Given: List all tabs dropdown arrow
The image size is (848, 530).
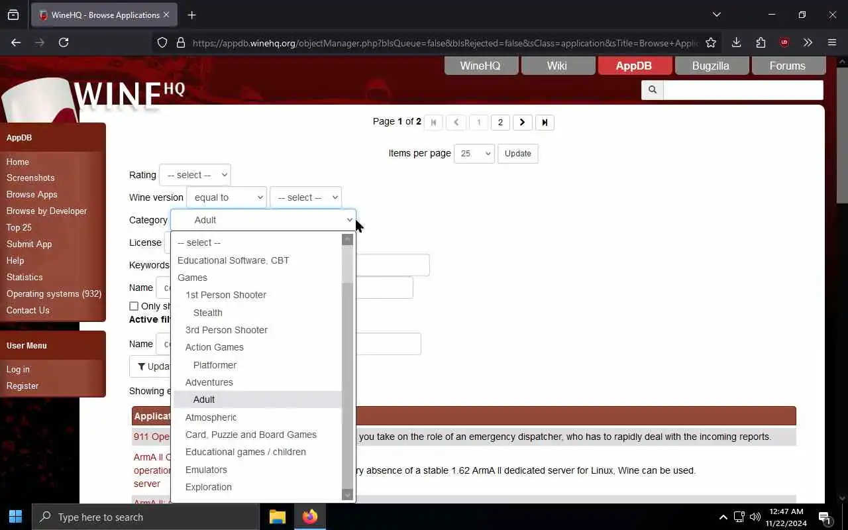Looking at the screenshot, I should (x=717, y=15).
